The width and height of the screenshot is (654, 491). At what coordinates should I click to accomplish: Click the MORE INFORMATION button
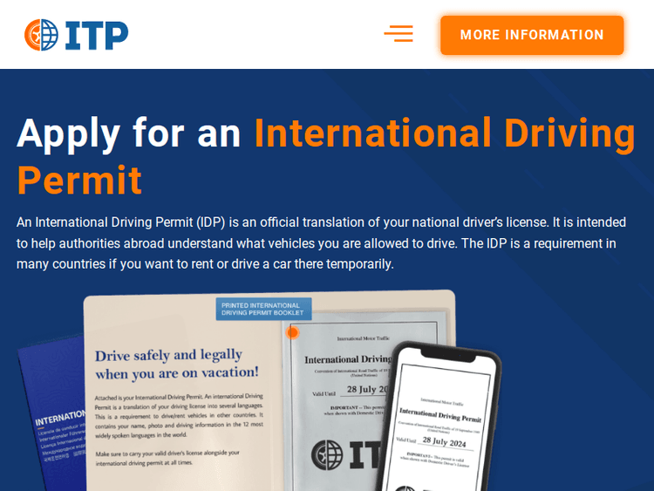tap(532, 35)
